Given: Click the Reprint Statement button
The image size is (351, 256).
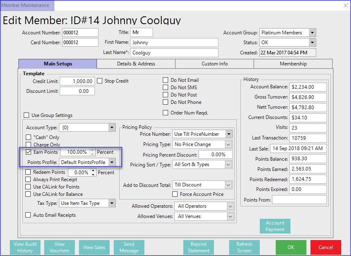Looking at the screenshot, I should coord(199,247).
